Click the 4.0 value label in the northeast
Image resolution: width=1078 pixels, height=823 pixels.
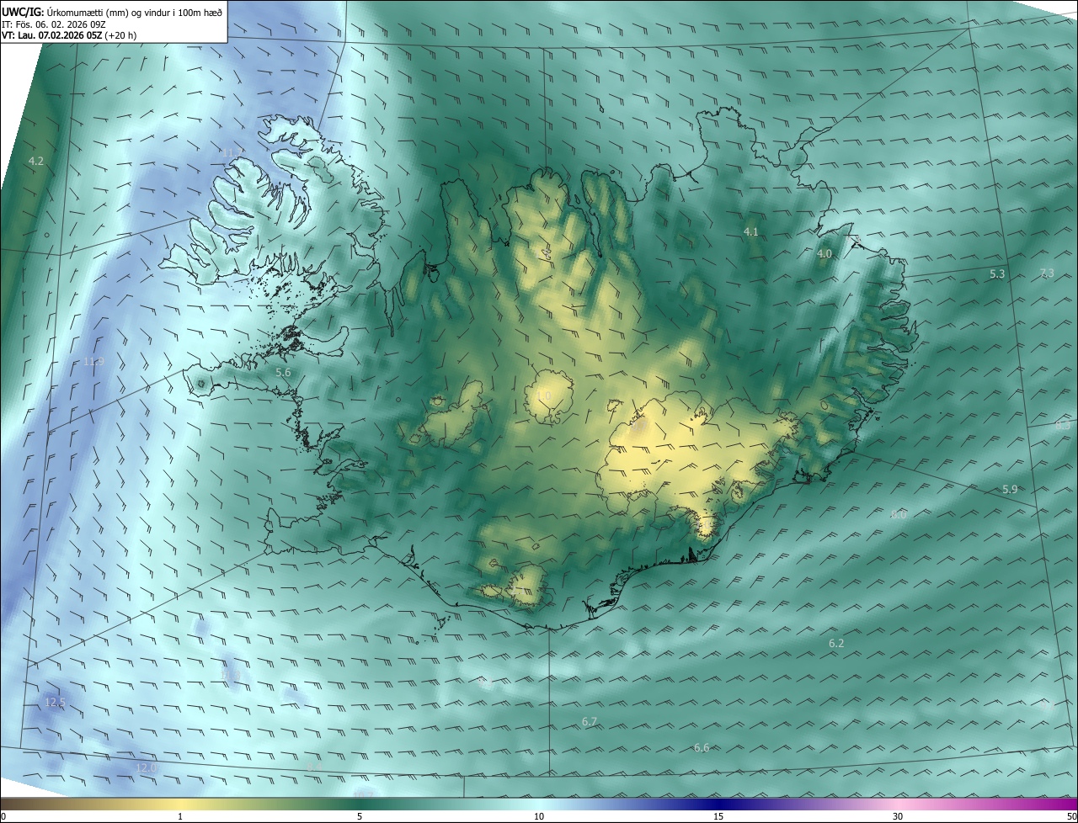click(x=825, y=253)
